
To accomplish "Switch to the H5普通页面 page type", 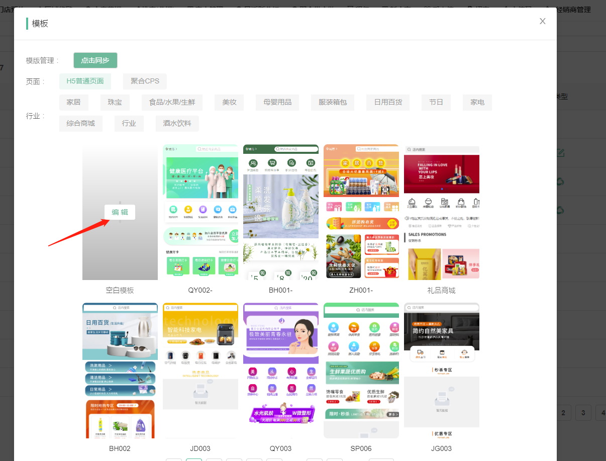I will point(85,81).
